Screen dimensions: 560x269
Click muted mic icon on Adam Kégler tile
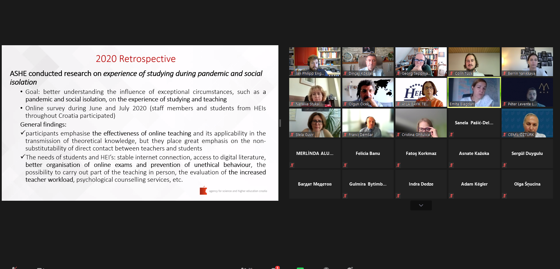(x=451, y=196)
